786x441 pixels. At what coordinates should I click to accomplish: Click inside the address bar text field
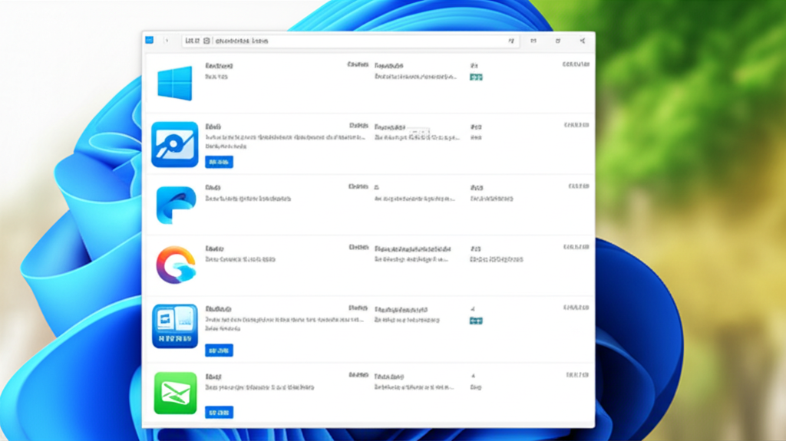(x=345, y=41)
